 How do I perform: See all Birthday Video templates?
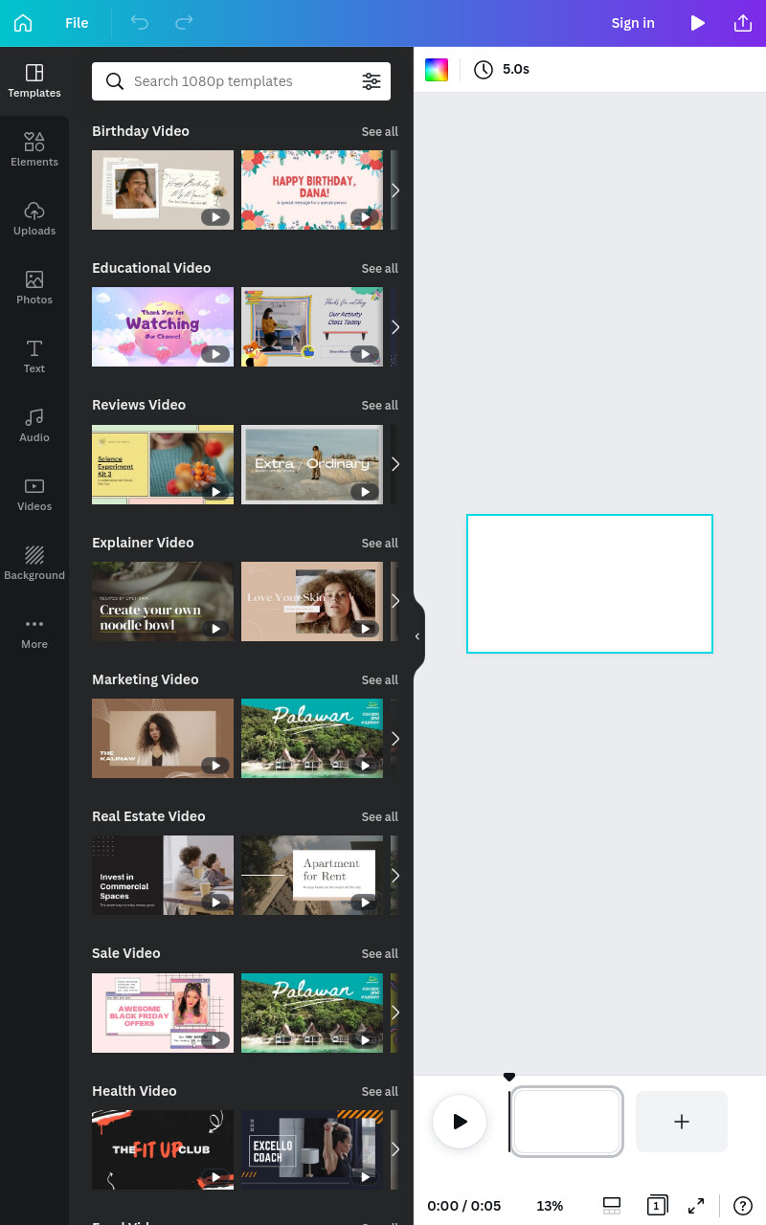point(379,131)
